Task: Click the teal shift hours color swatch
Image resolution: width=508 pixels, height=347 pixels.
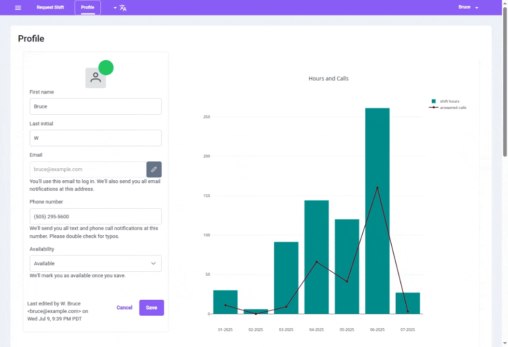Action: click(x=434, y=101)
